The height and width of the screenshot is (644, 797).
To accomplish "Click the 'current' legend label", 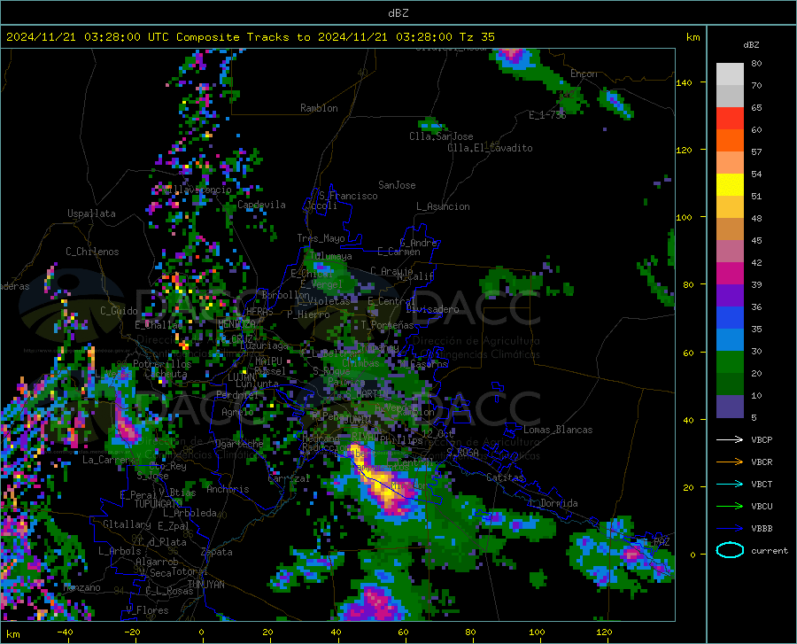I will [x=770, y=550].
